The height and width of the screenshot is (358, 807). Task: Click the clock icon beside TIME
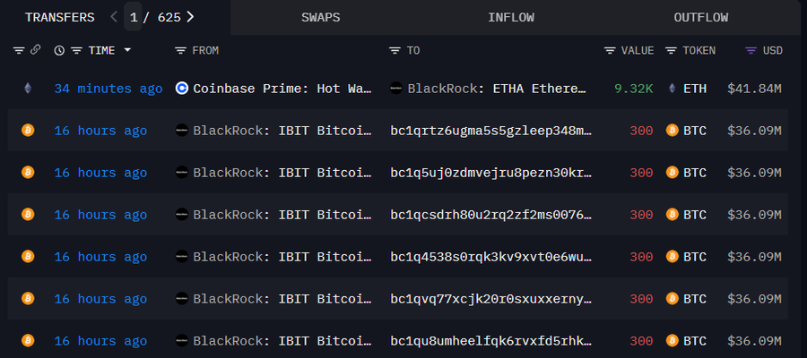tap(59, 50)
